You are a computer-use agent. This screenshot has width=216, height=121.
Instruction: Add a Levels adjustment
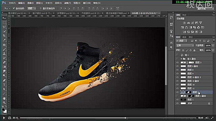pos(188,23)
